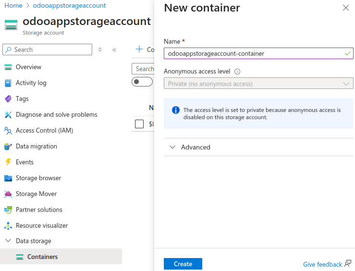
Task: Open the Resource visualizer item
Action: click(41, 225)
